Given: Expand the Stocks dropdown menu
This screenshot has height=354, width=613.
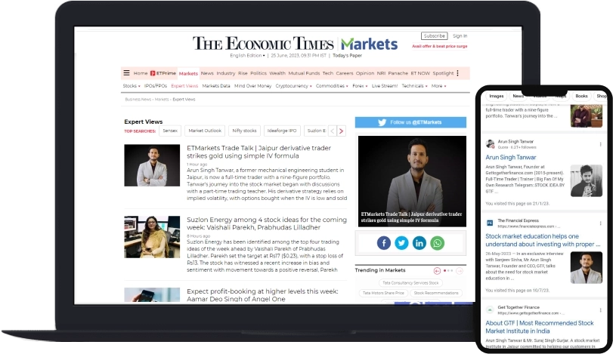Looking at the screenshot, I should [132, 86].
